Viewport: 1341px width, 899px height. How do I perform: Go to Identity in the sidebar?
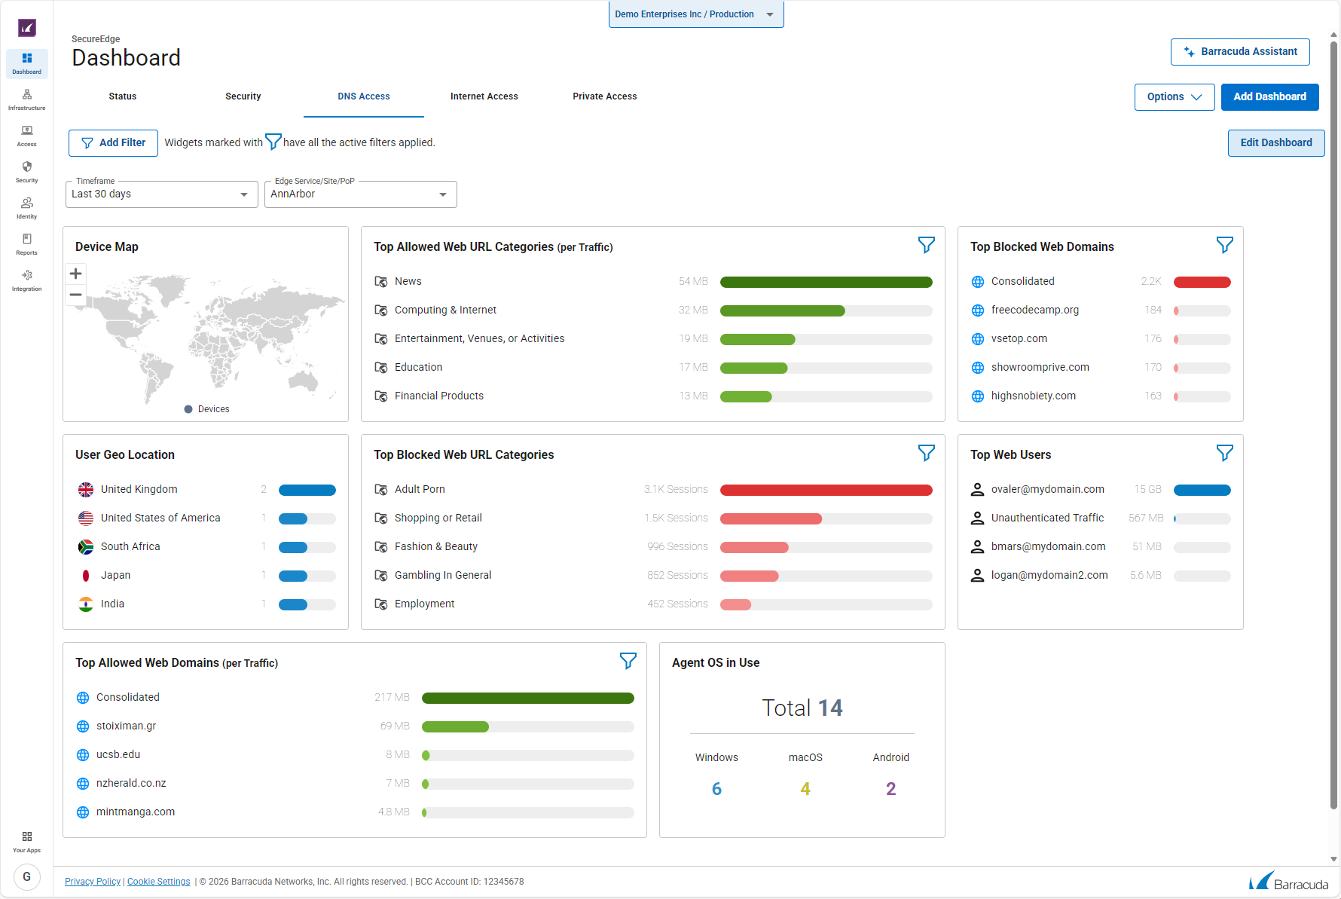pyautogui.click(x=26, y=208)
